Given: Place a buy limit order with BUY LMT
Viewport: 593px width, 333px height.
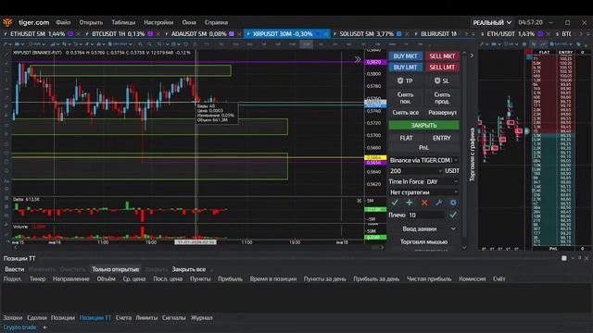Looking at the screenshot, I should coord(406,68).
